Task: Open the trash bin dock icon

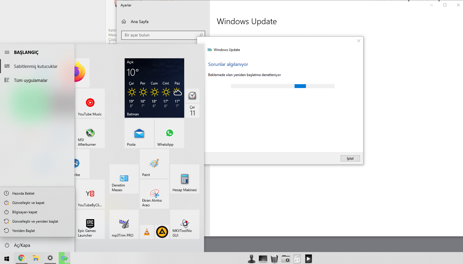Action: click(274, 259)
